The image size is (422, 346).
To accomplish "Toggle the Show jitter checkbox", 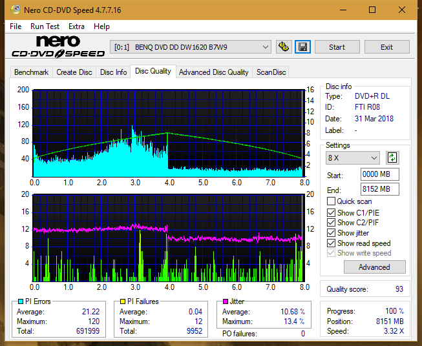I will (x=331, y=233).
